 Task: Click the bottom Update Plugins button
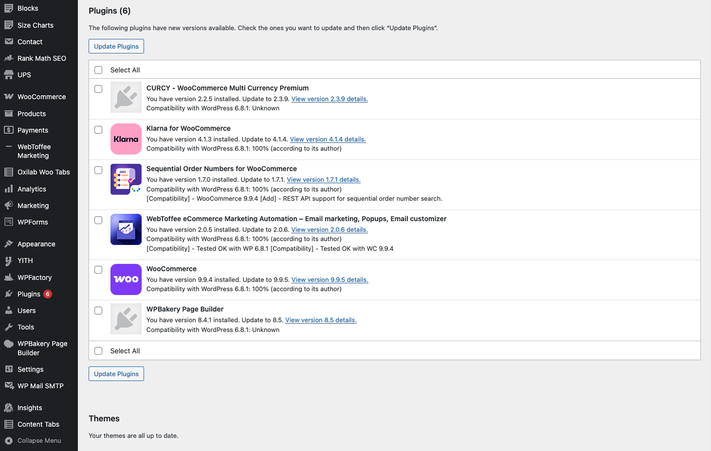coord(116,374)
